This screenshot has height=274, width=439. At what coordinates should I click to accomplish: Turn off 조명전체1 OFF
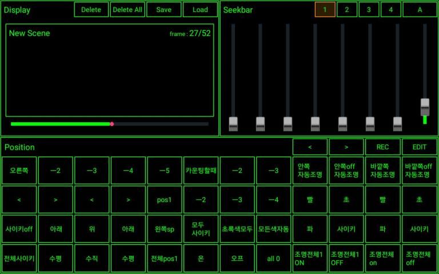point(346,258)
